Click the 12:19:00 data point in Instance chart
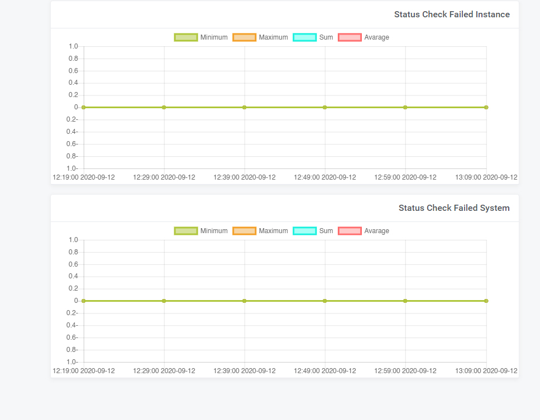 pos(84,107)
